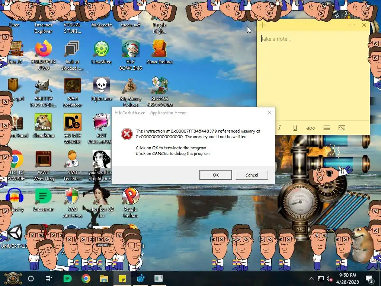Select the NjRat.exe skull icon
381x286 pixels.
[x=101, y=89]
